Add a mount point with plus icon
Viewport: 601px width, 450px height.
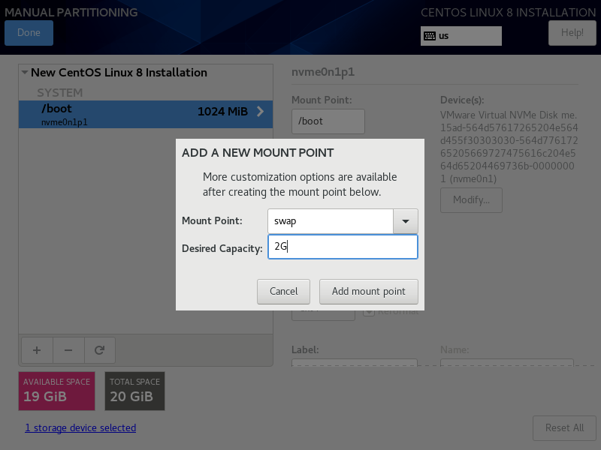point(37,350)
